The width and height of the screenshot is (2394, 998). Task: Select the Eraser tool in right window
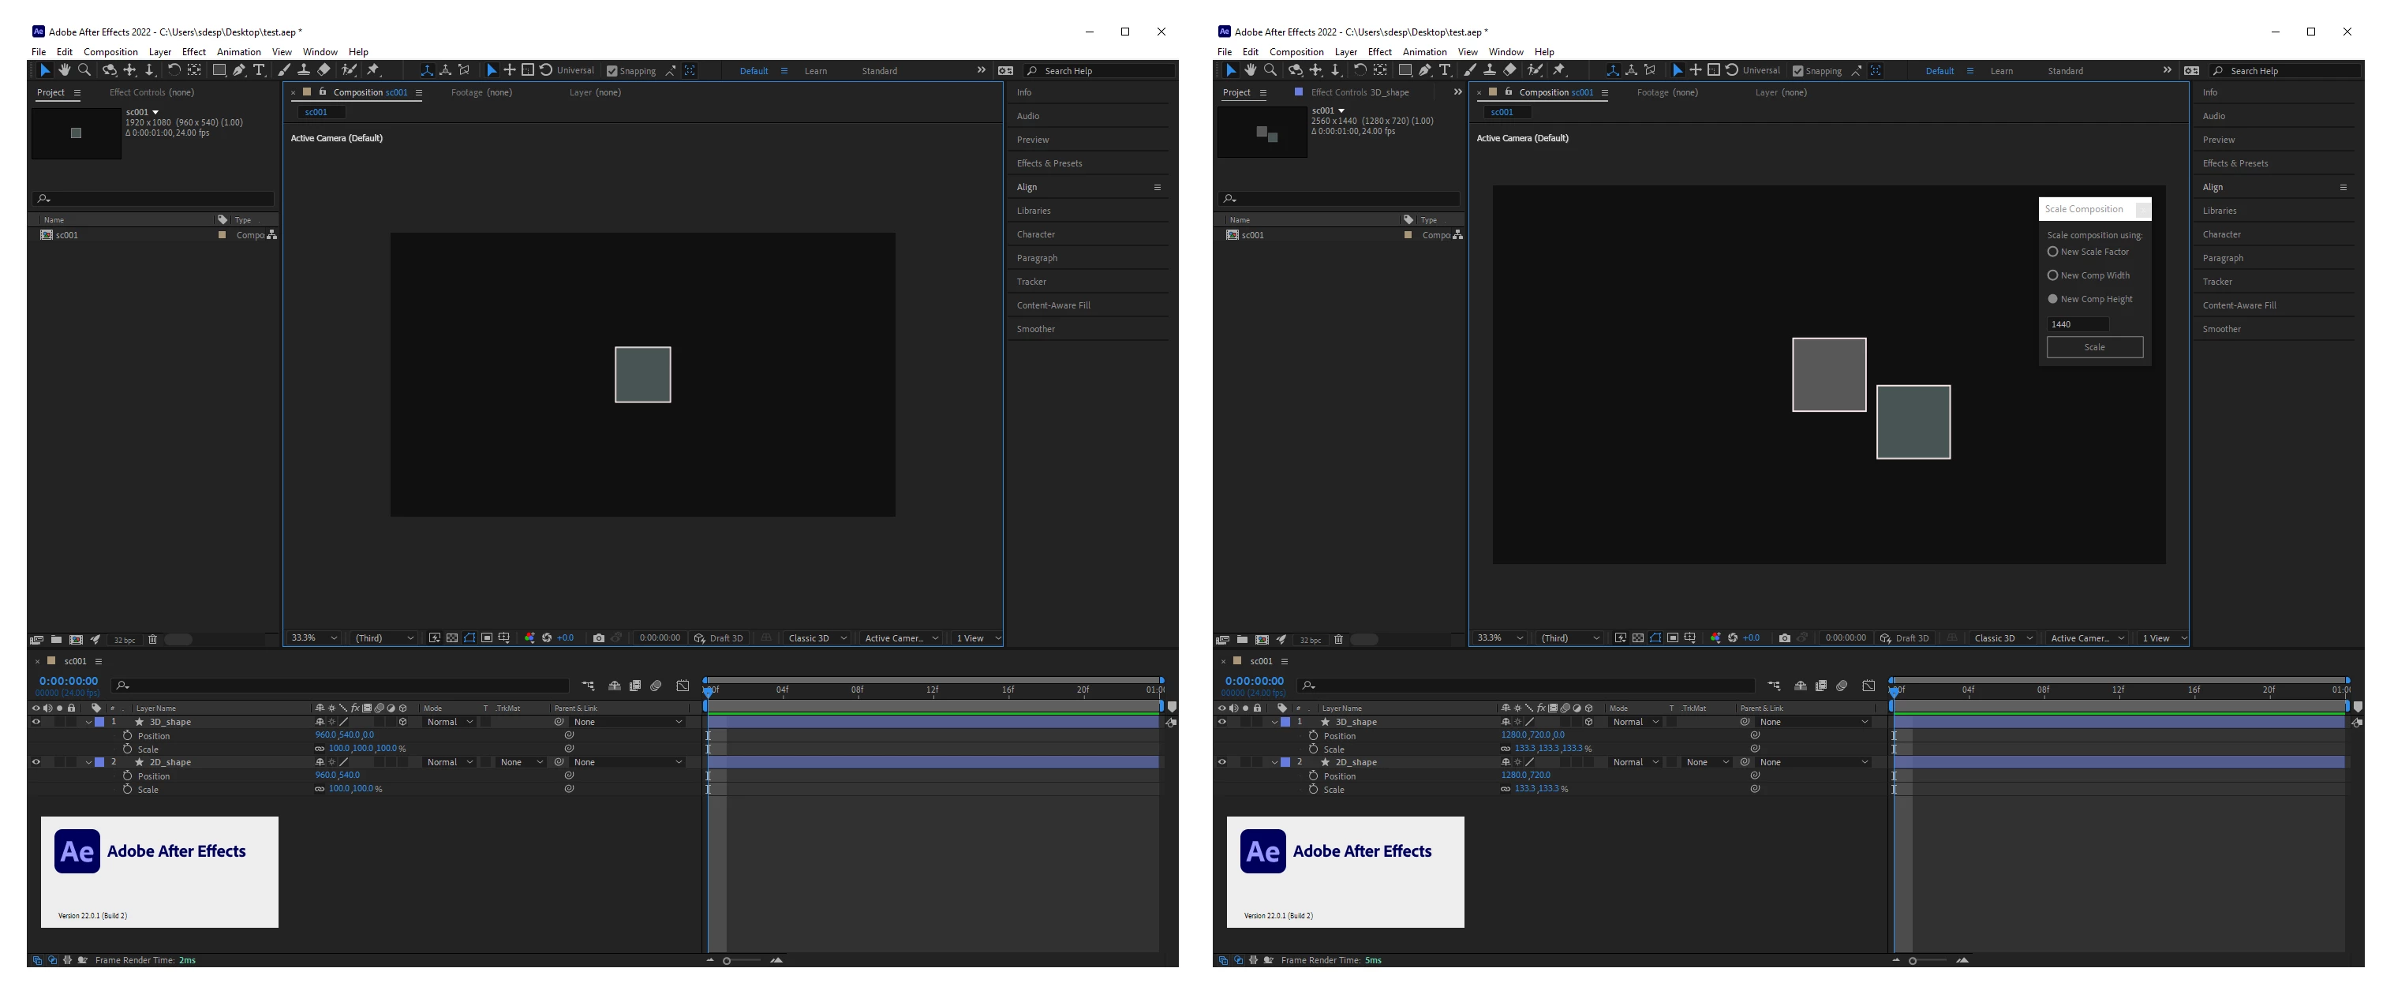[x=1510, y=71]
